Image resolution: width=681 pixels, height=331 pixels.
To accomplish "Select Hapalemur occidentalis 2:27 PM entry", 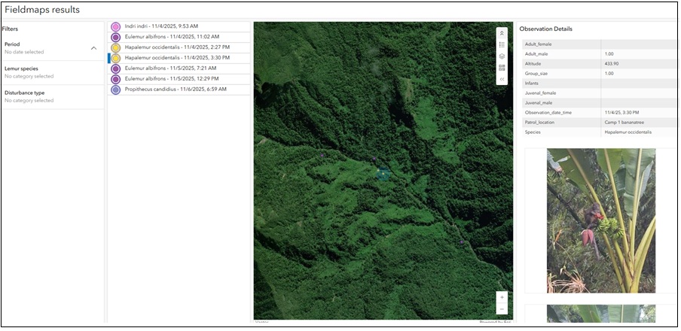I will pos(177,47).
